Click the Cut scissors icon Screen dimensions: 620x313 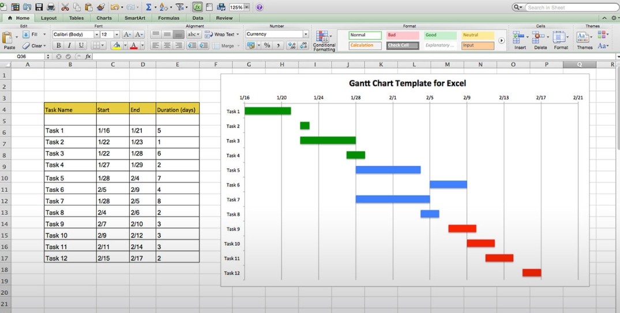click(65, 7)
